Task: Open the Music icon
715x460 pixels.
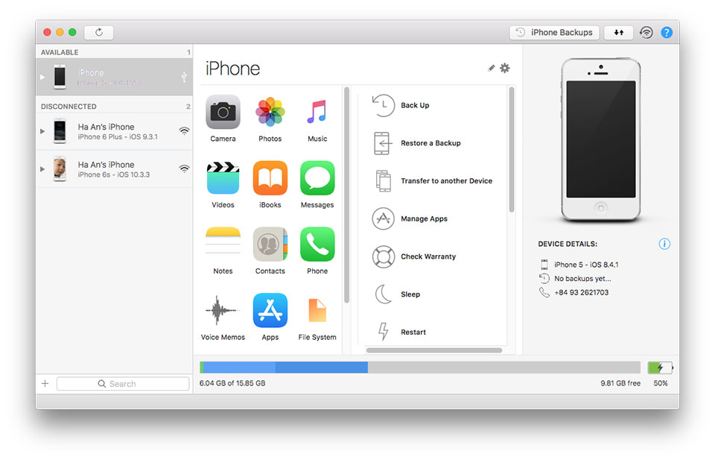Action: click(x=317, y=113)
